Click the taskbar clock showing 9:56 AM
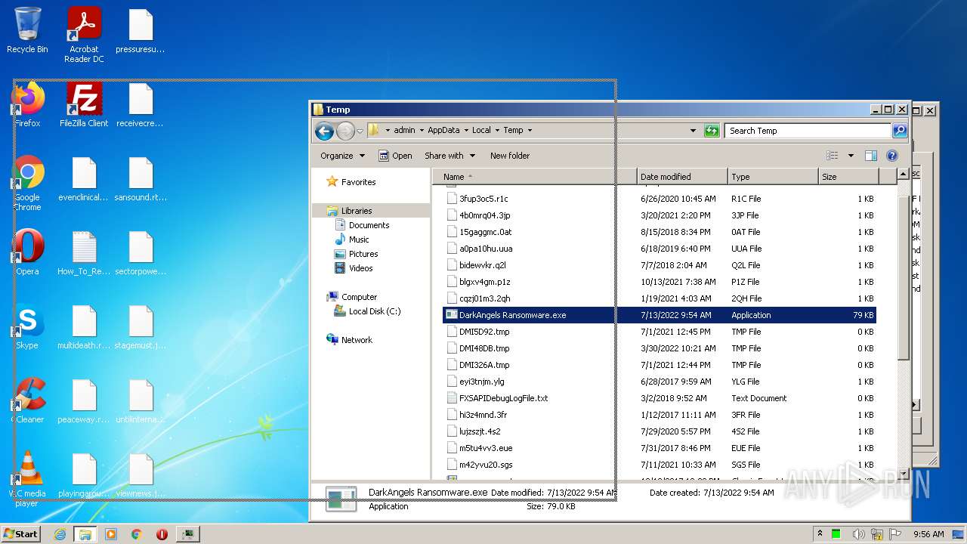The width and height of the screenshot is (967, 544). coord(928,534)
